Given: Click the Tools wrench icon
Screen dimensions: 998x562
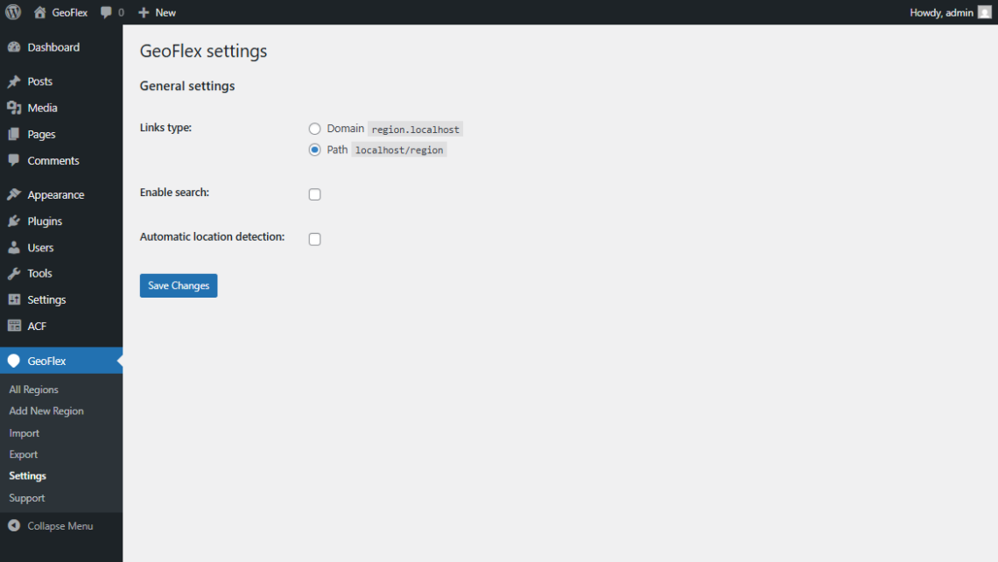Looking at the screenshot, I should coord(14,273).
